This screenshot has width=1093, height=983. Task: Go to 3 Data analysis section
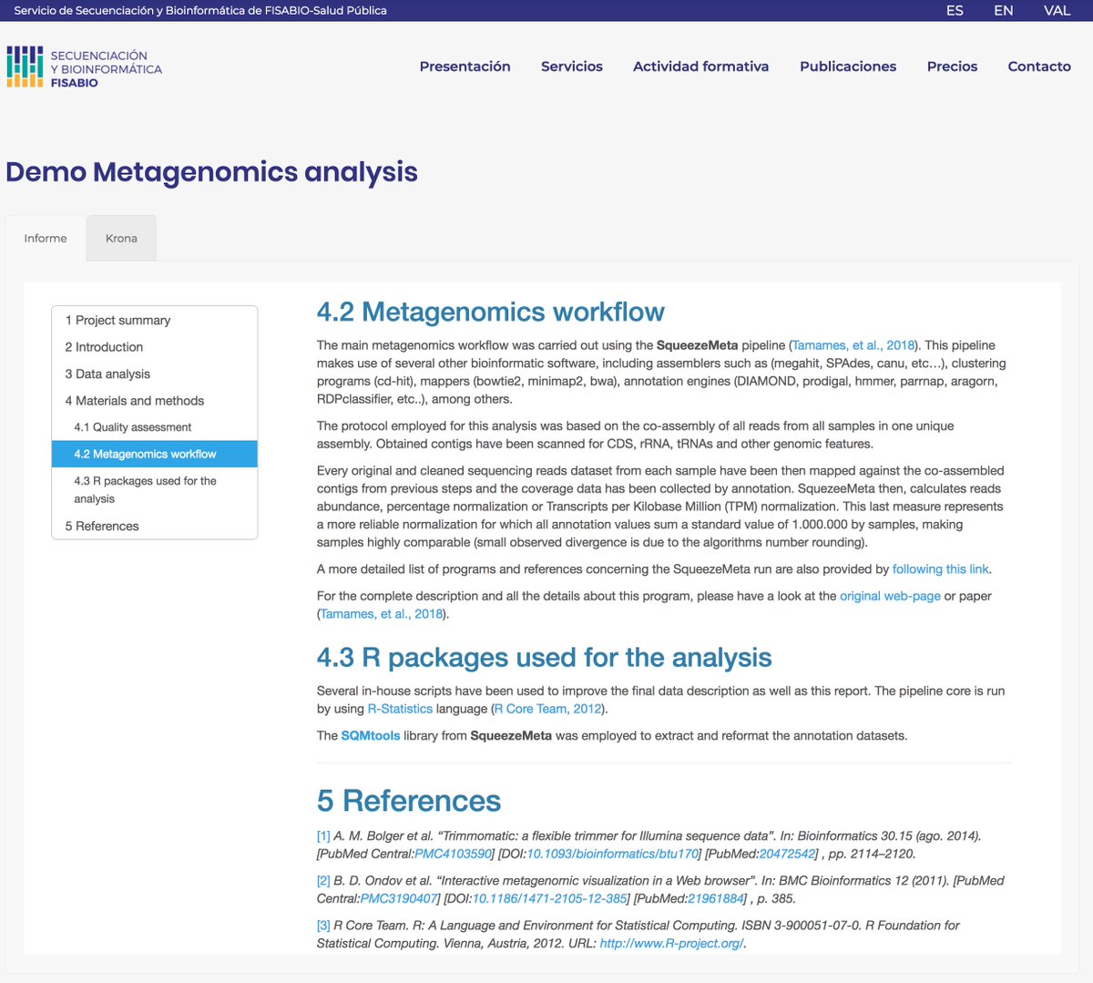(155, 374)
